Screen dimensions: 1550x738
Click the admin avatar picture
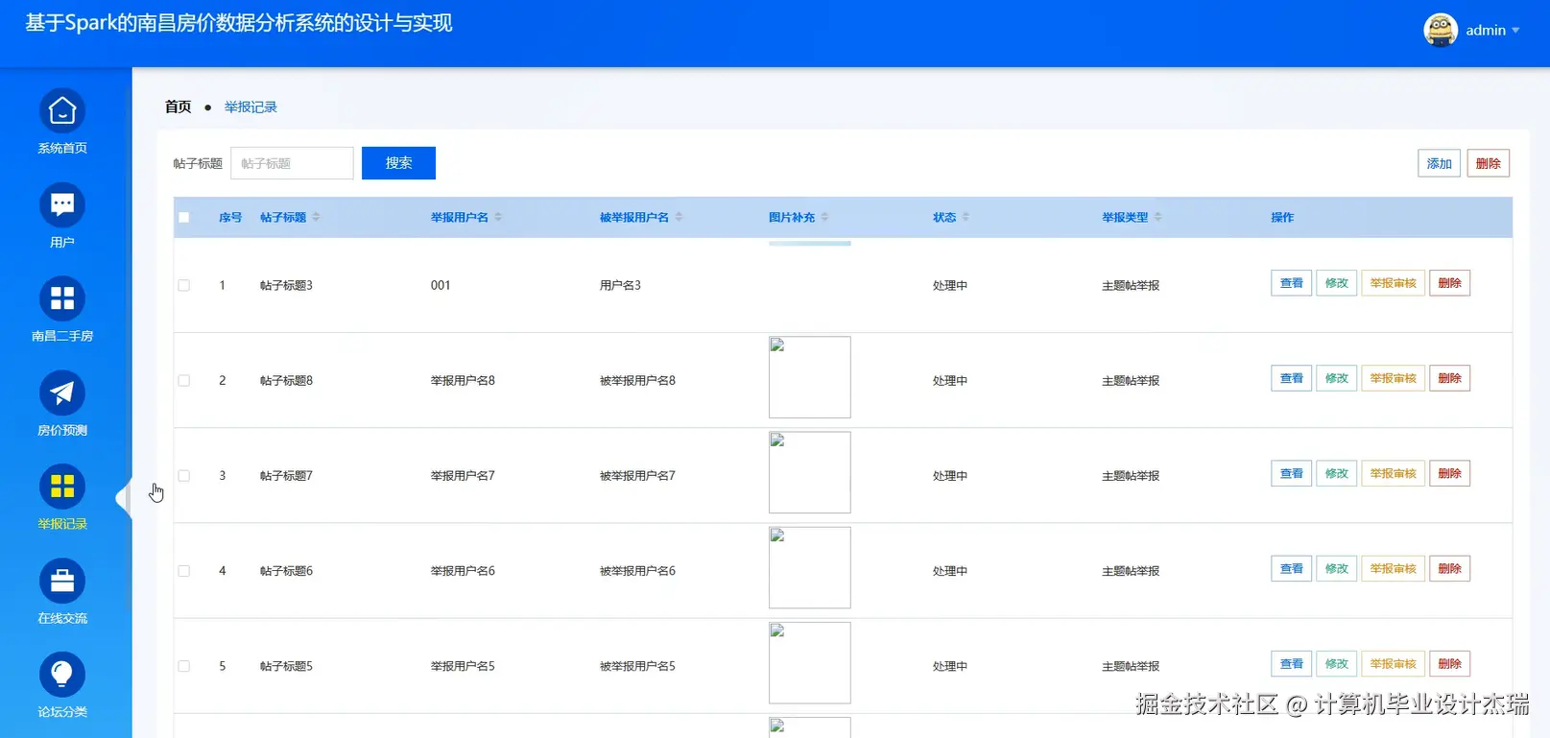pyautogui.click(x=1441, y=30)
